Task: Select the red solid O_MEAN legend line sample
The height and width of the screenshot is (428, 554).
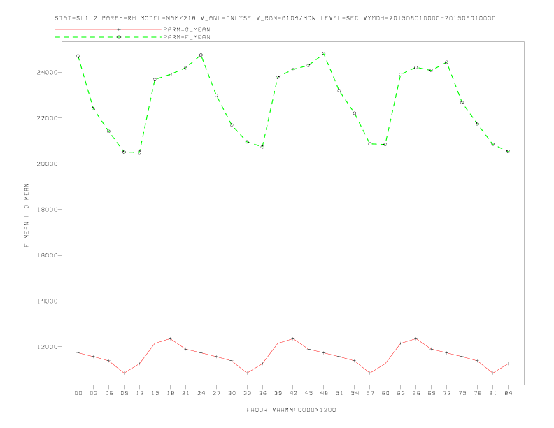Action: 108,29
